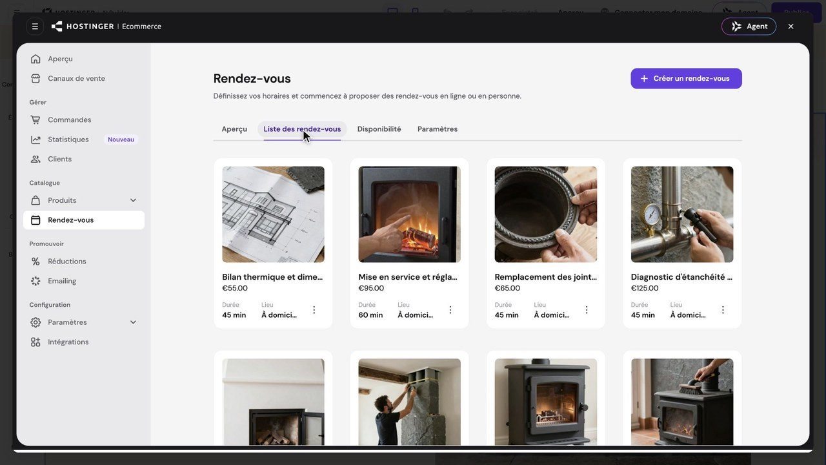Click the Réductions percent icon
Image resolution: width=826 pixels, height=465 pixels.
(x=35, y=262)
